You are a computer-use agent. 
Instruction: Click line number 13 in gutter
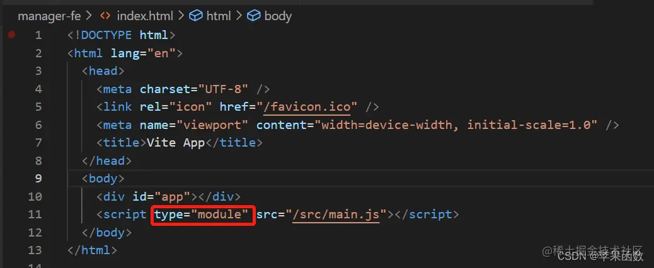[35, 250]
